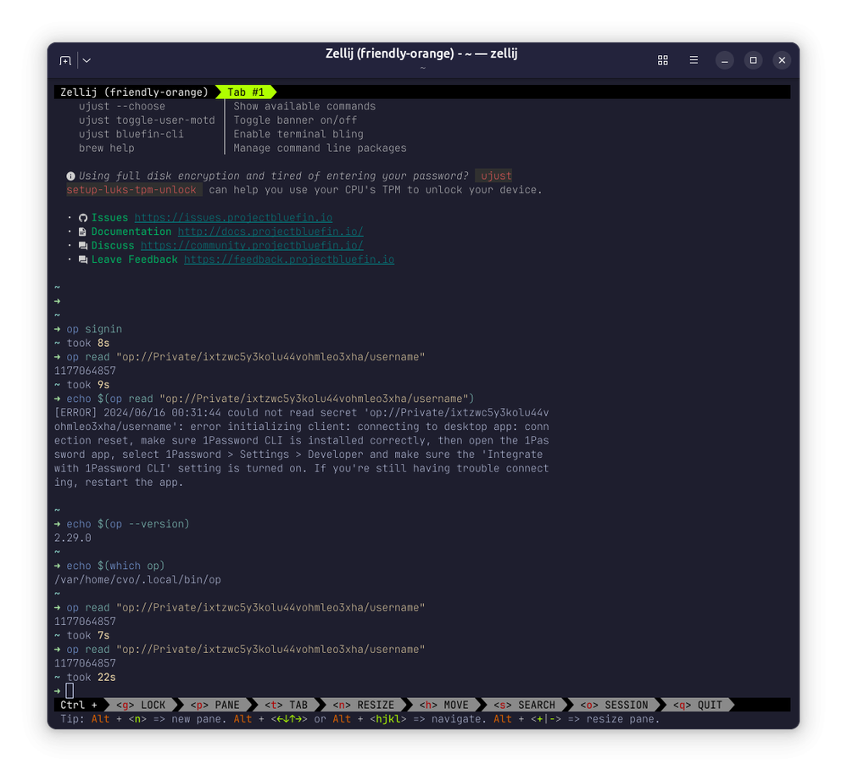Image resolution: width=847 pixels, height=781 pixels.
Task: Click the '[ERROR] 2024/06/16 00:31:44' line
Action: coord(302,413)
